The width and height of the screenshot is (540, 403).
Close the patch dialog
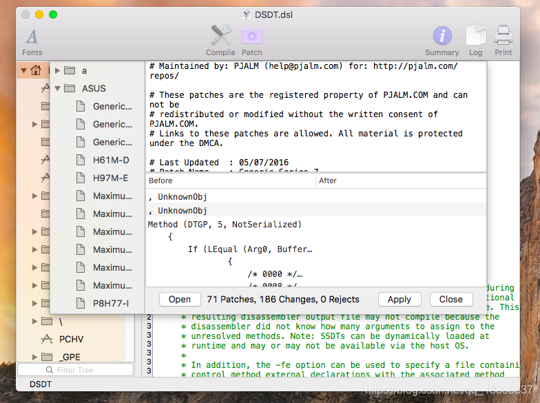pos(451,299)
